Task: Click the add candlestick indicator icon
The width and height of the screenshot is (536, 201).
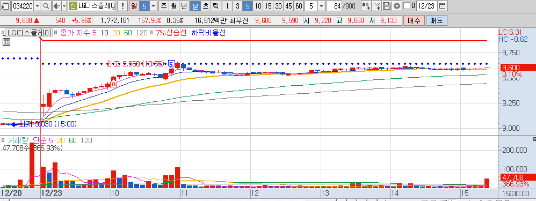Action: tap(366, 5)
